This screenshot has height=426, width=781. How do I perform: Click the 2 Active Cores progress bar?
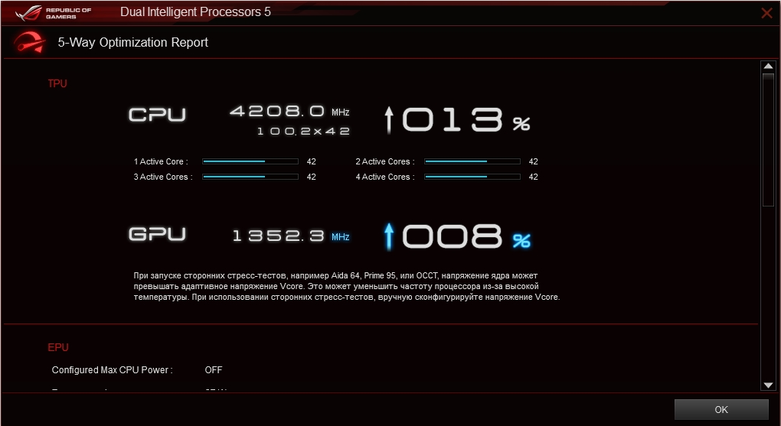(472, 161)
